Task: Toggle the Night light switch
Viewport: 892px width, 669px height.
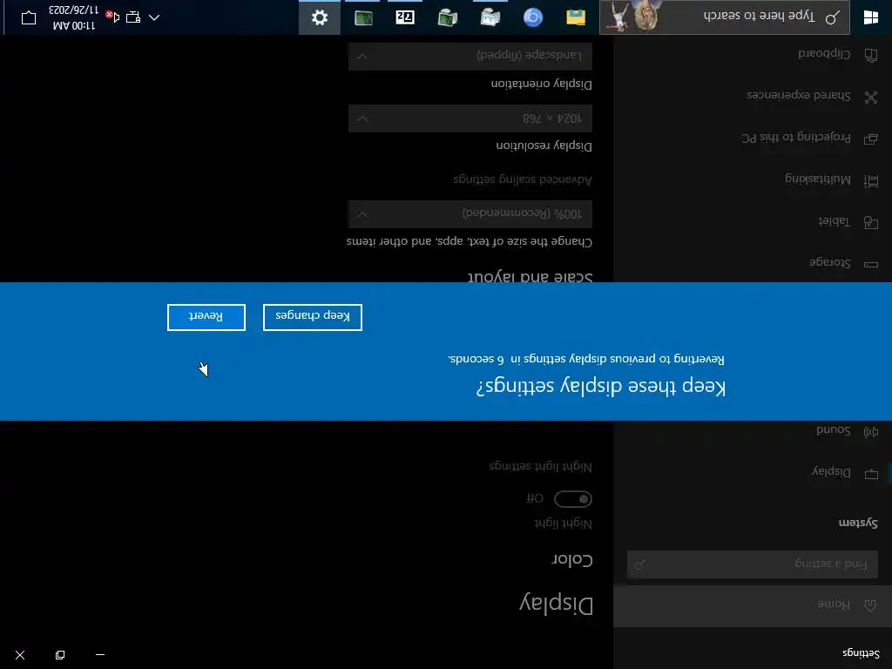Action: tap(573, 499)
